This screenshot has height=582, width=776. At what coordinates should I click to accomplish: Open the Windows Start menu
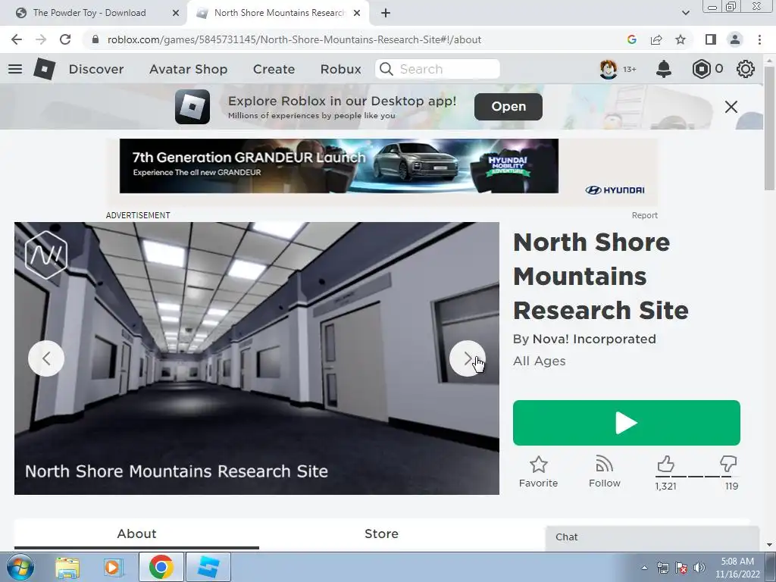(x=20, y=567)
